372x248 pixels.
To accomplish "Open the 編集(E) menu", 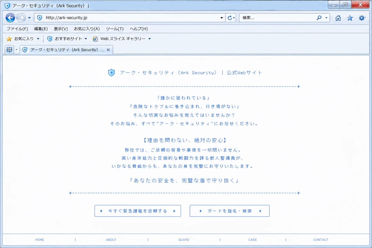I will (41, 29).
